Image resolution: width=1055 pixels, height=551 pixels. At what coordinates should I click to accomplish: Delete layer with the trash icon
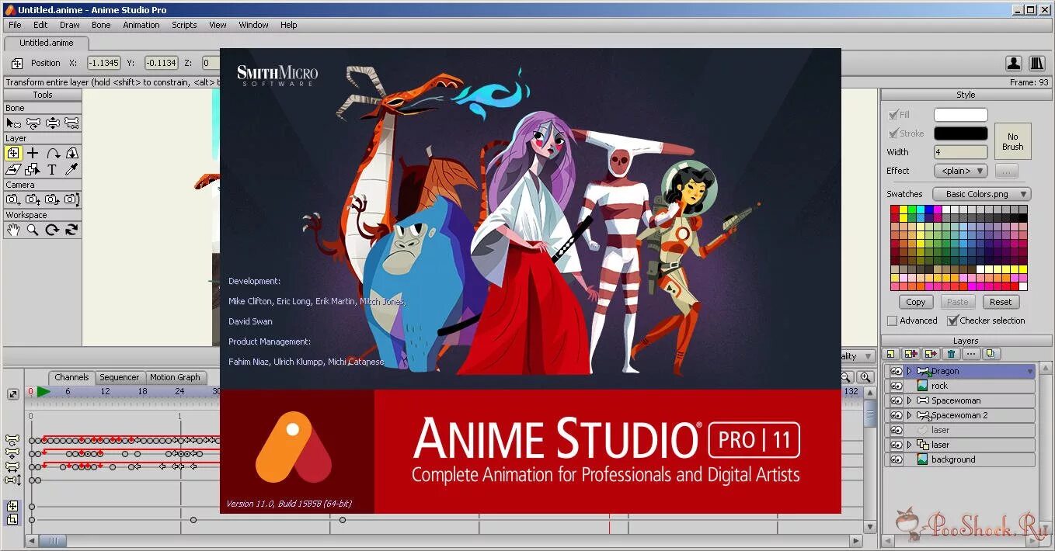tap(951, 354)
